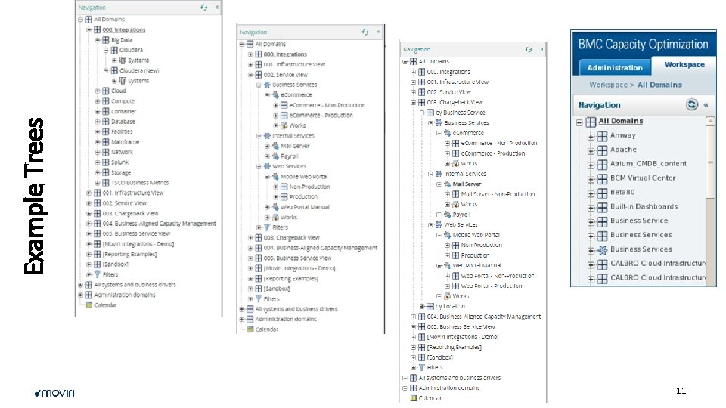Click All Domains in the breadcrumb
Viewport: 726px width, 408px height.
point(659,85)
